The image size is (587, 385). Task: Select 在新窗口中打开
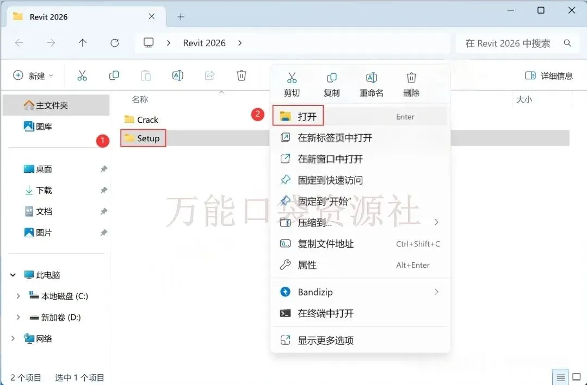360,159
